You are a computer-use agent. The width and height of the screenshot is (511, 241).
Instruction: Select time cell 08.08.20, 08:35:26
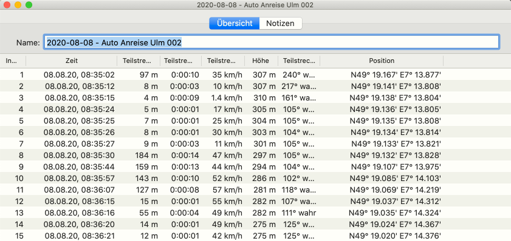pos(79,132)
